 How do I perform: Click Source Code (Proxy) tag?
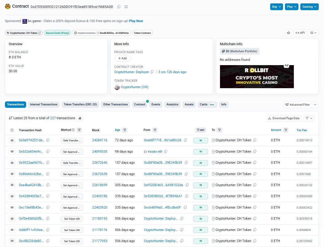(58, 33)
